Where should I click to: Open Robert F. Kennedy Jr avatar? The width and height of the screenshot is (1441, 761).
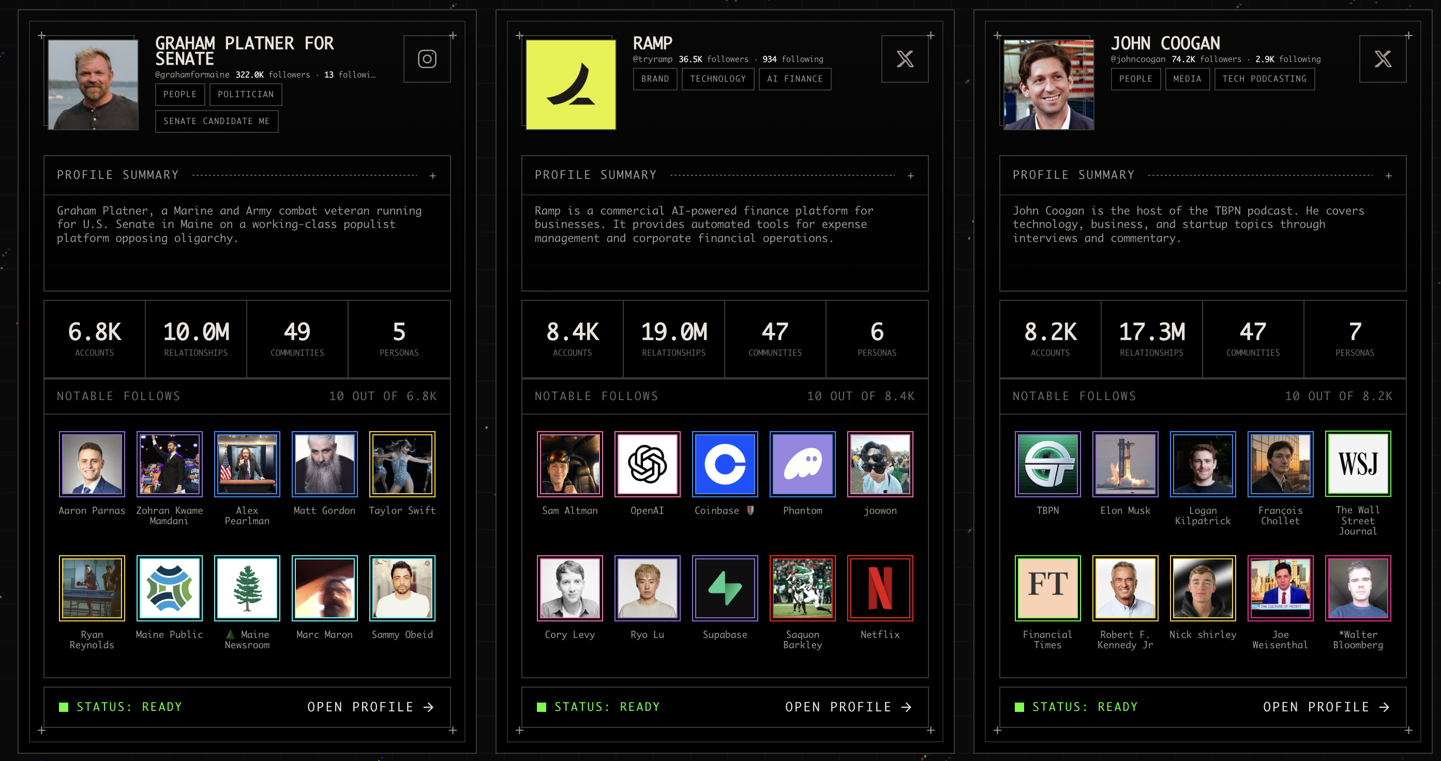(1125, 588)
